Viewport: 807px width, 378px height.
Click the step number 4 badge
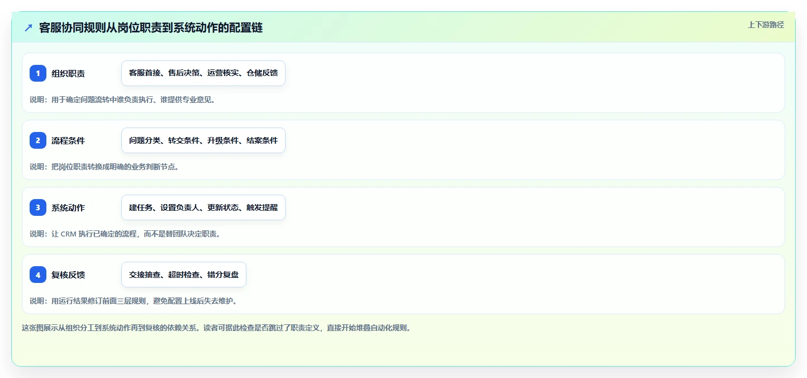pyautogui.click(x=38, y=275)
